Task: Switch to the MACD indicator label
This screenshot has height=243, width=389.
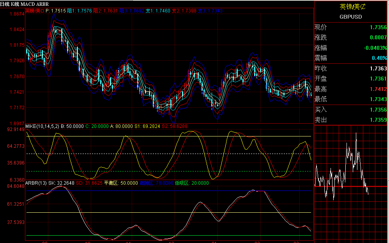Action: (28, 4)
